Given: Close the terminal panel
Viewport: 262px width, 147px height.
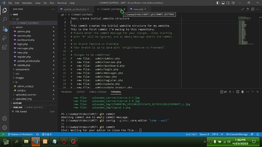Looking at the screenshot, I should (x=257, y=92).
